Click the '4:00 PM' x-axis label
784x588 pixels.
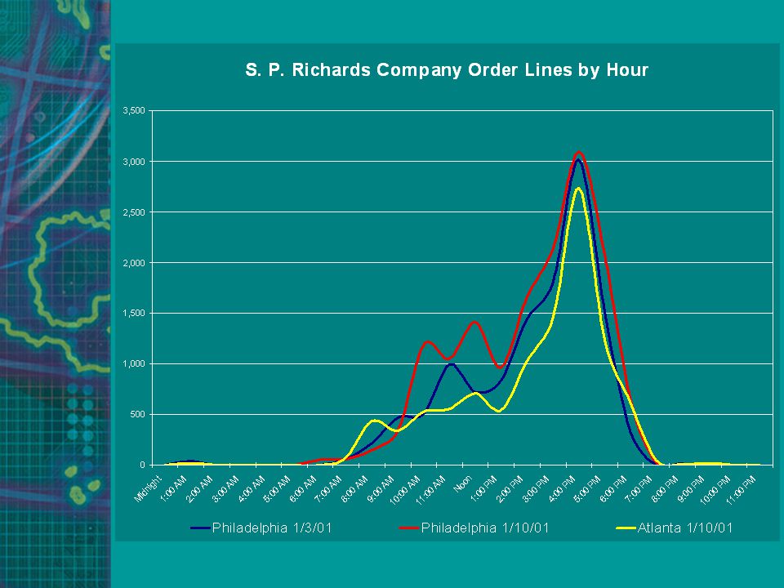(x=562, y=488)
